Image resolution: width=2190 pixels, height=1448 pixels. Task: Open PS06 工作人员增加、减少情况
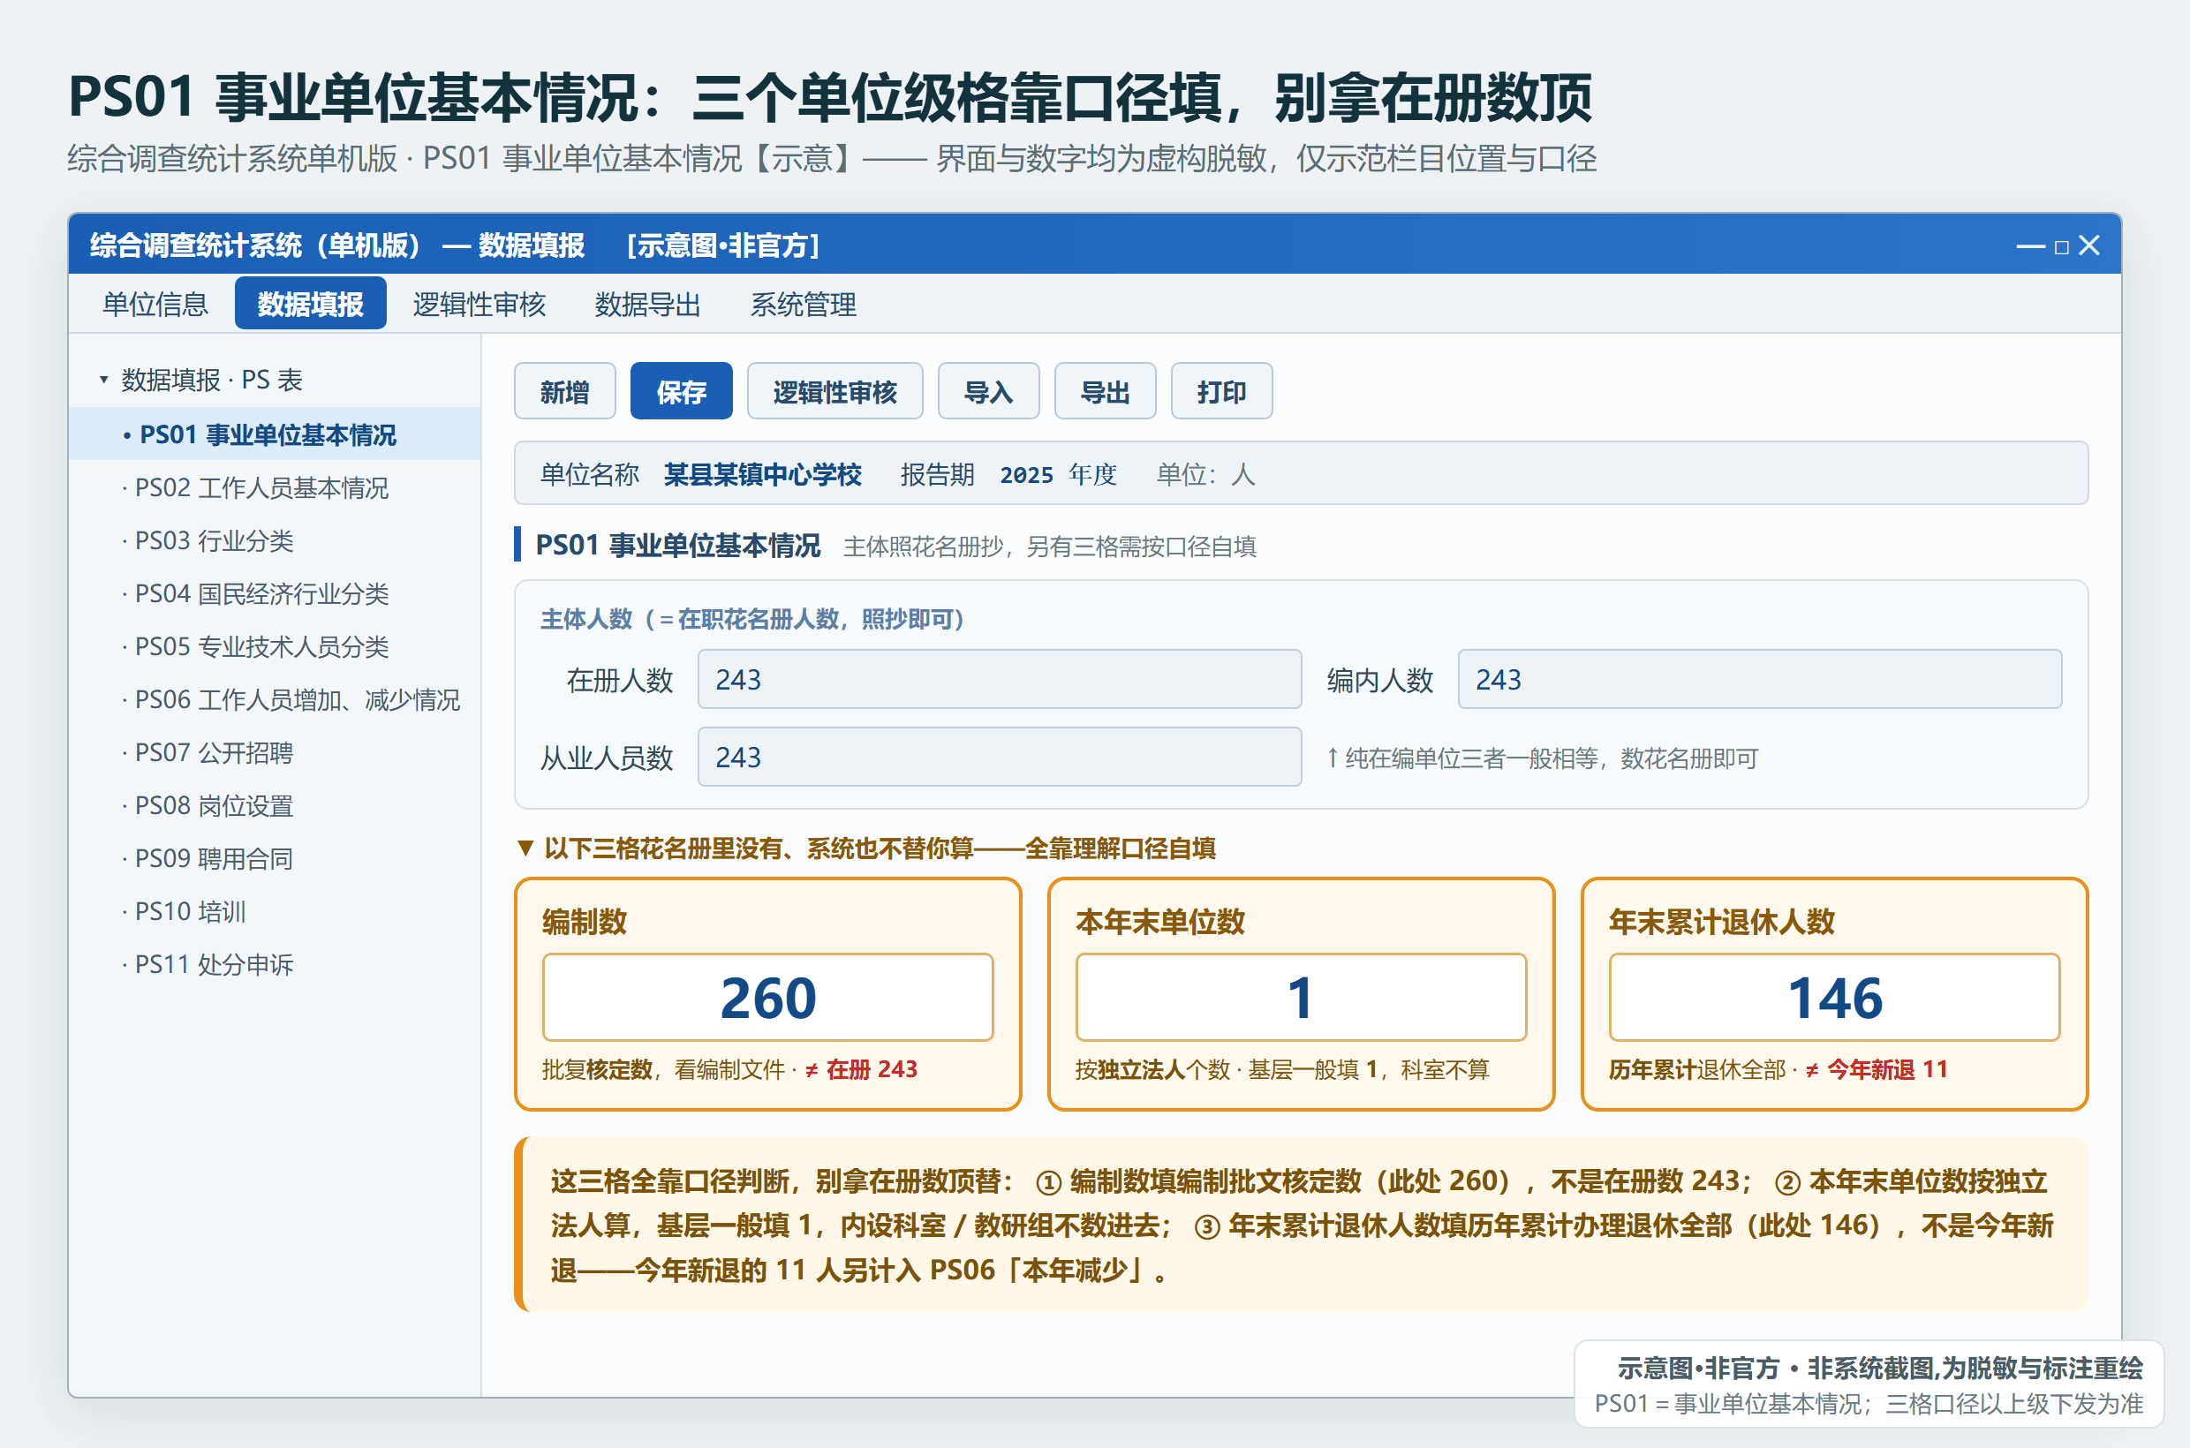coord(275,699)
